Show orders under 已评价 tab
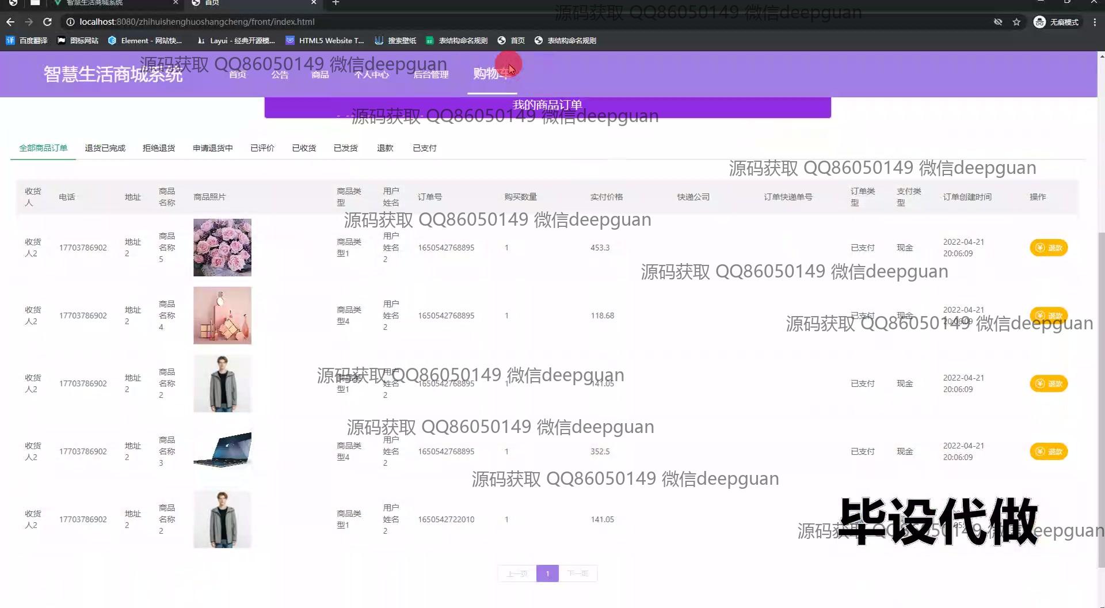1105x608 pixels. pyautogui.click(x=262, y=148)
